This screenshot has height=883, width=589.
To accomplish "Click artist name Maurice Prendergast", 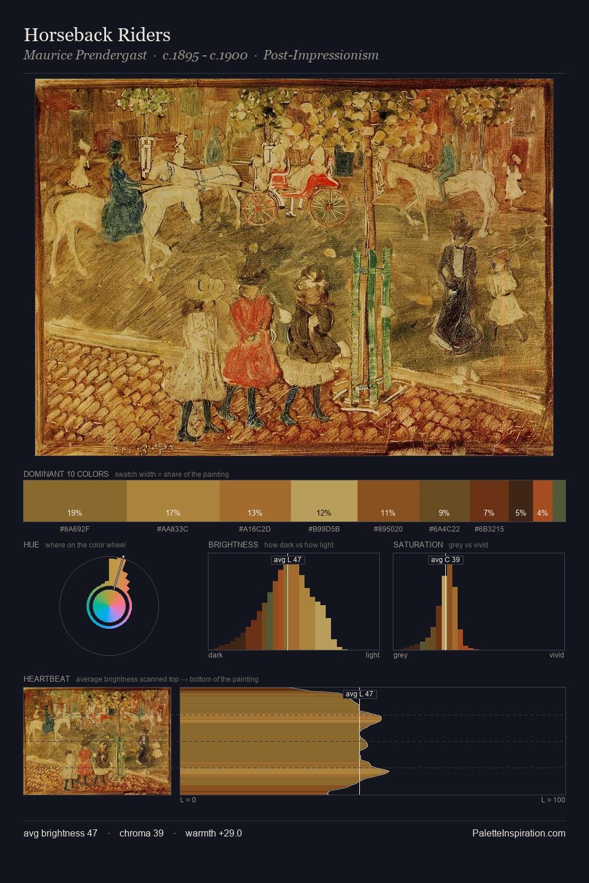I will pyautogui.click(x=85, y=55).
